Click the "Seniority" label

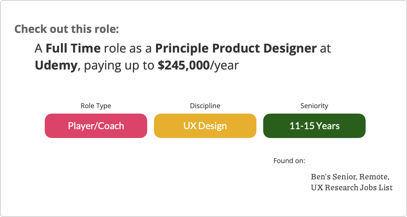coord(314,106)
